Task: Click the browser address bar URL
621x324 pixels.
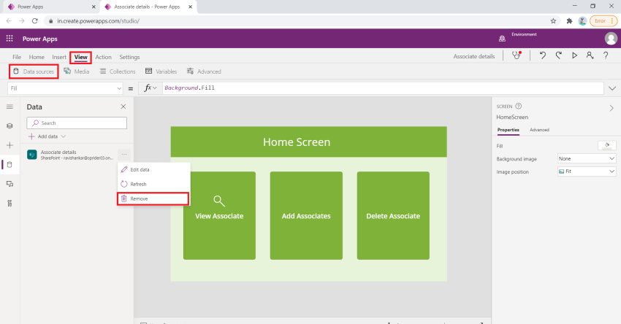Action: tap(98, 21)
